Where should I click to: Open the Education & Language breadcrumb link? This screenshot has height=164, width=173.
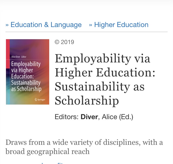coord(46,25)
